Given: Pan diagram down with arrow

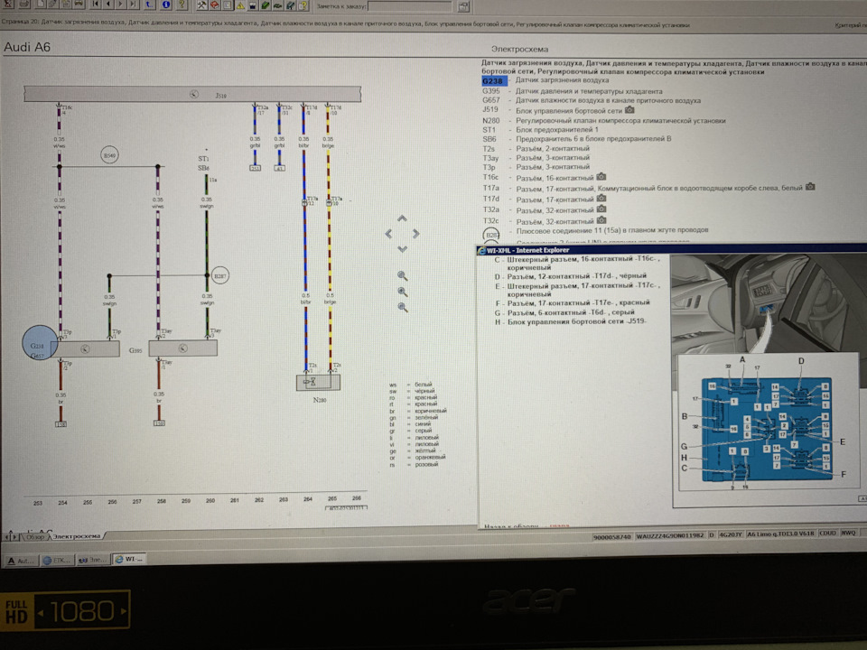Looking at the screenshot, I should pos(402,249).
